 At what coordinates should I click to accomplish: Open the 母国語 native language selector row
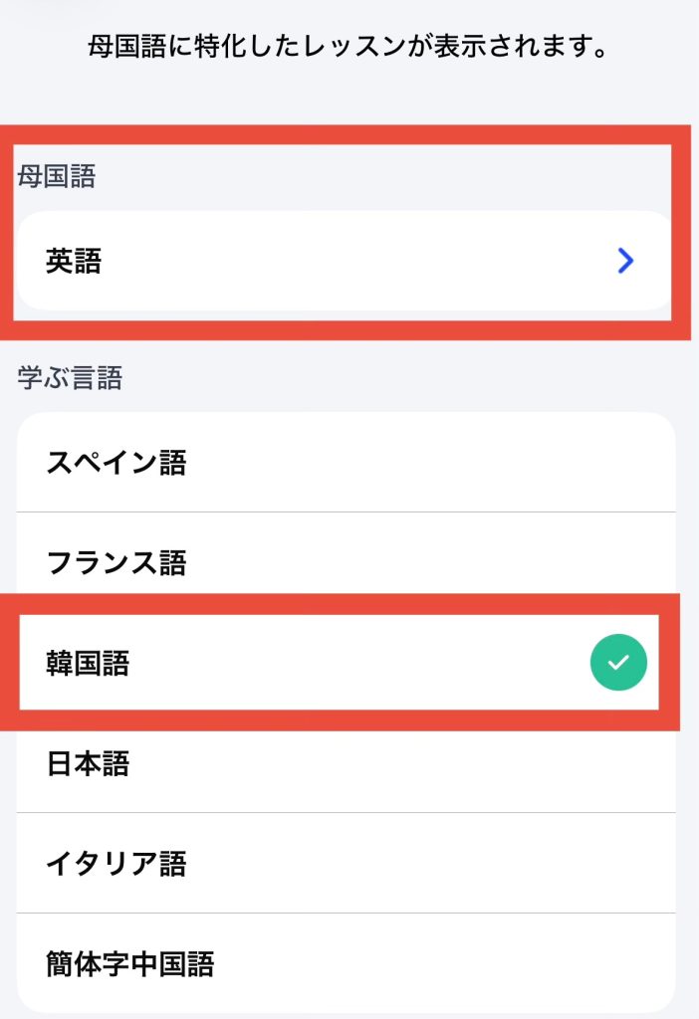coord(345,261)
